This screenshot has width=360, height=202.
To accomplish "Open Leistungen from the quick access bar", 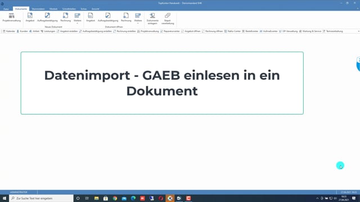I will coord(48,31).
